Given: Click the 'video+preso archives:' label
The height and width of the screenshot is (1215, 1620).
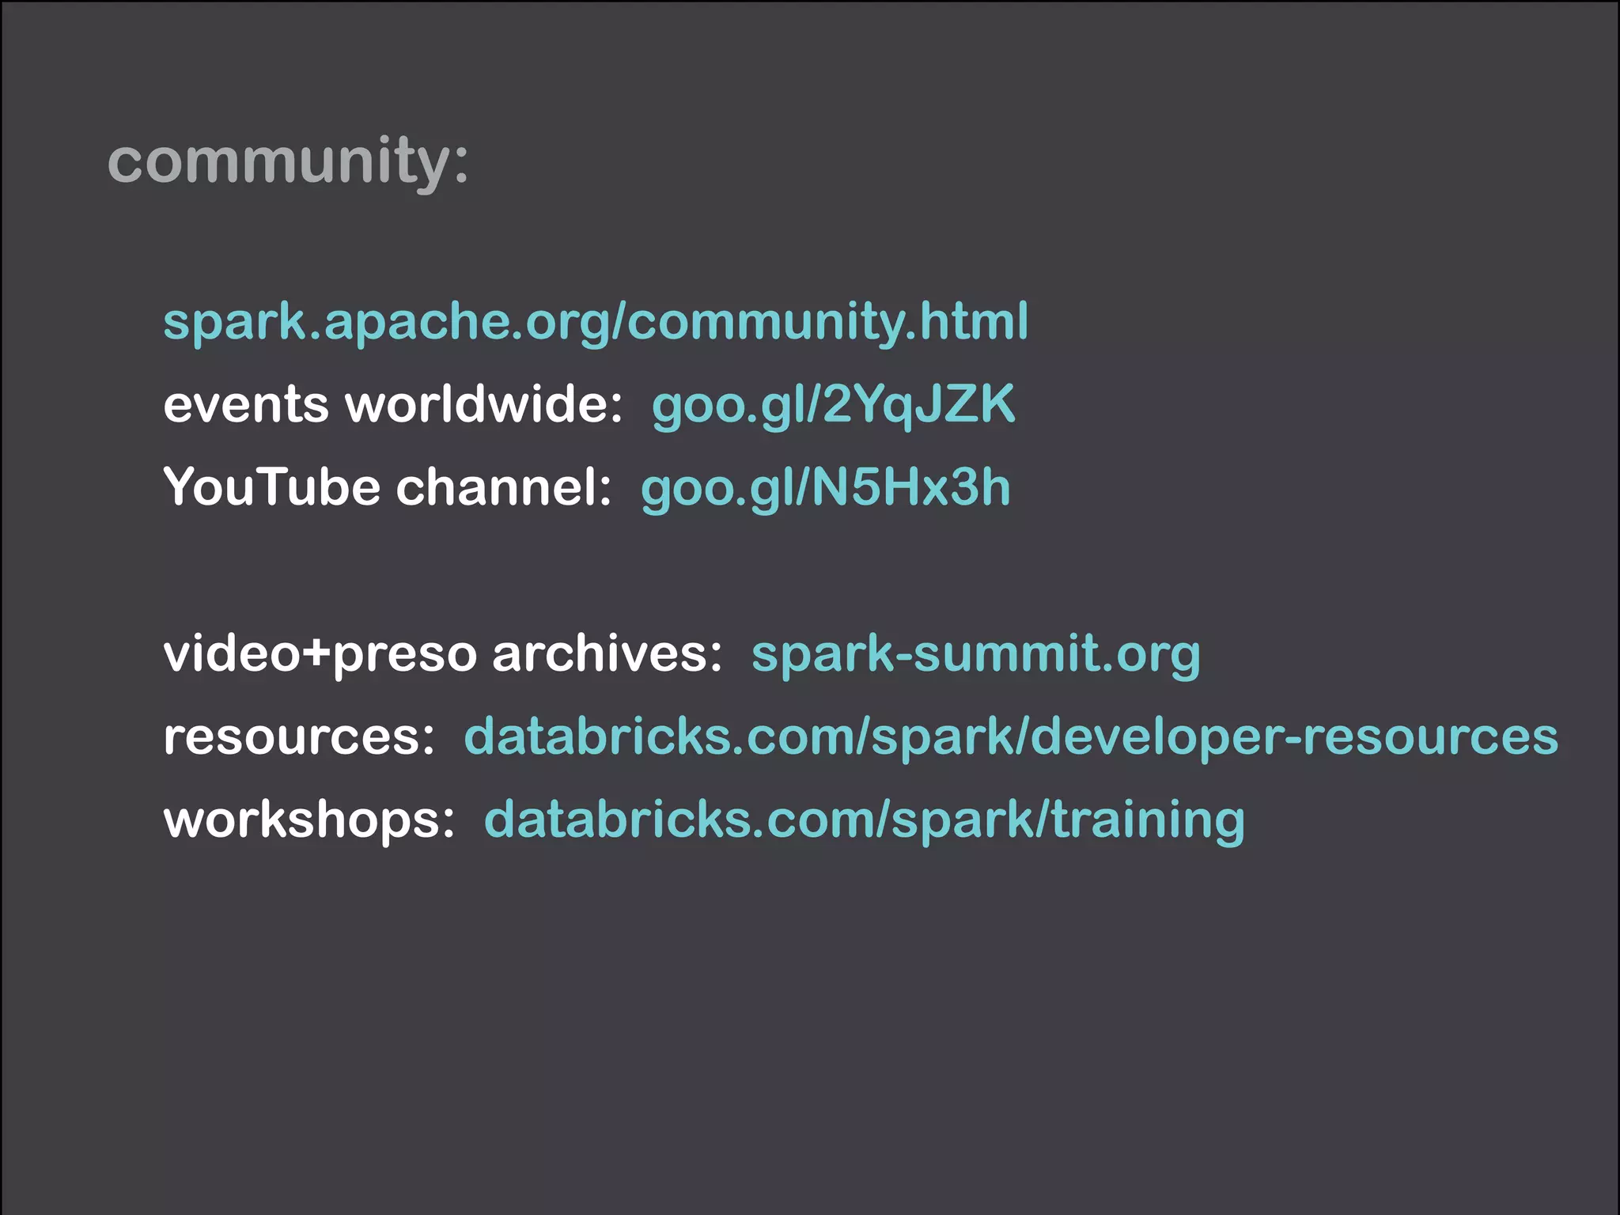Looking at the screenshot, I should [x=443, y=655].
